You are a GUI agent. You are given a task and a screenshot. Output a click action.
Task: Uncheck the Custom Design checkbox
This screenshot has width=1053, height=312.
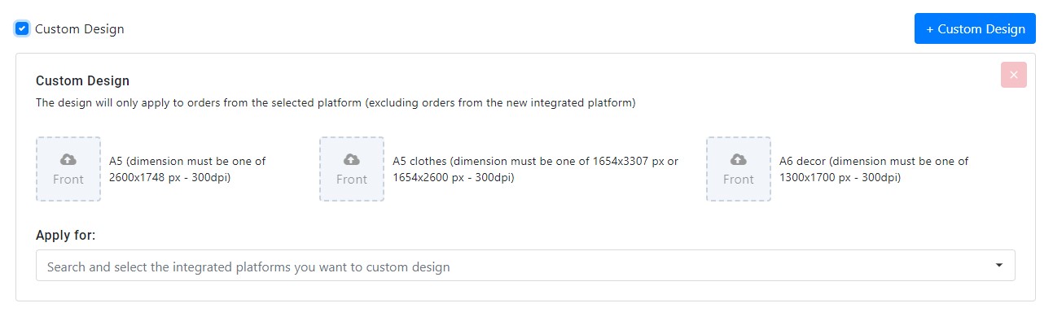pos(23,28)
